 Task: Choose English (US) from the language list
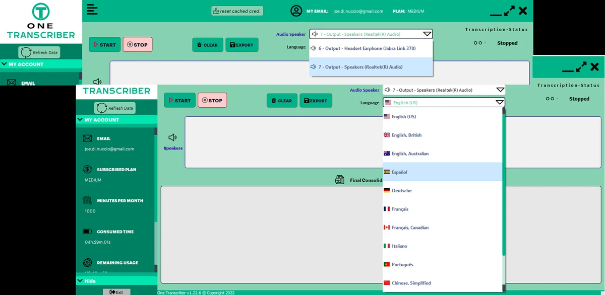(442, 116)
